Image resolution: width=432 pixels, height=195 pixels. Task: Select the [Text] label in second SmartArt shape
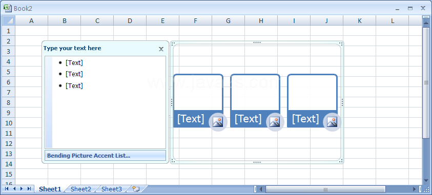(248, 119)
